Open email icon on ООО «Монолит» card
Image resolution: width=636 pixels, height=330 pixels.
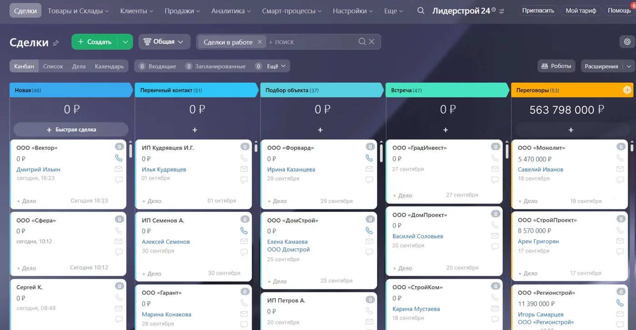620,169
